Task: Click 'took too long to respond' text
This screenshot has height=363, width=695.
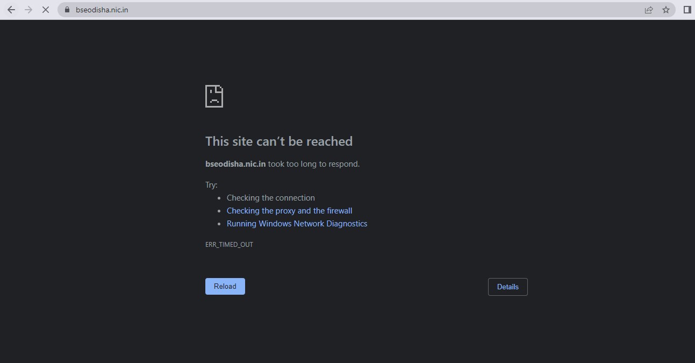Action: 313,164
